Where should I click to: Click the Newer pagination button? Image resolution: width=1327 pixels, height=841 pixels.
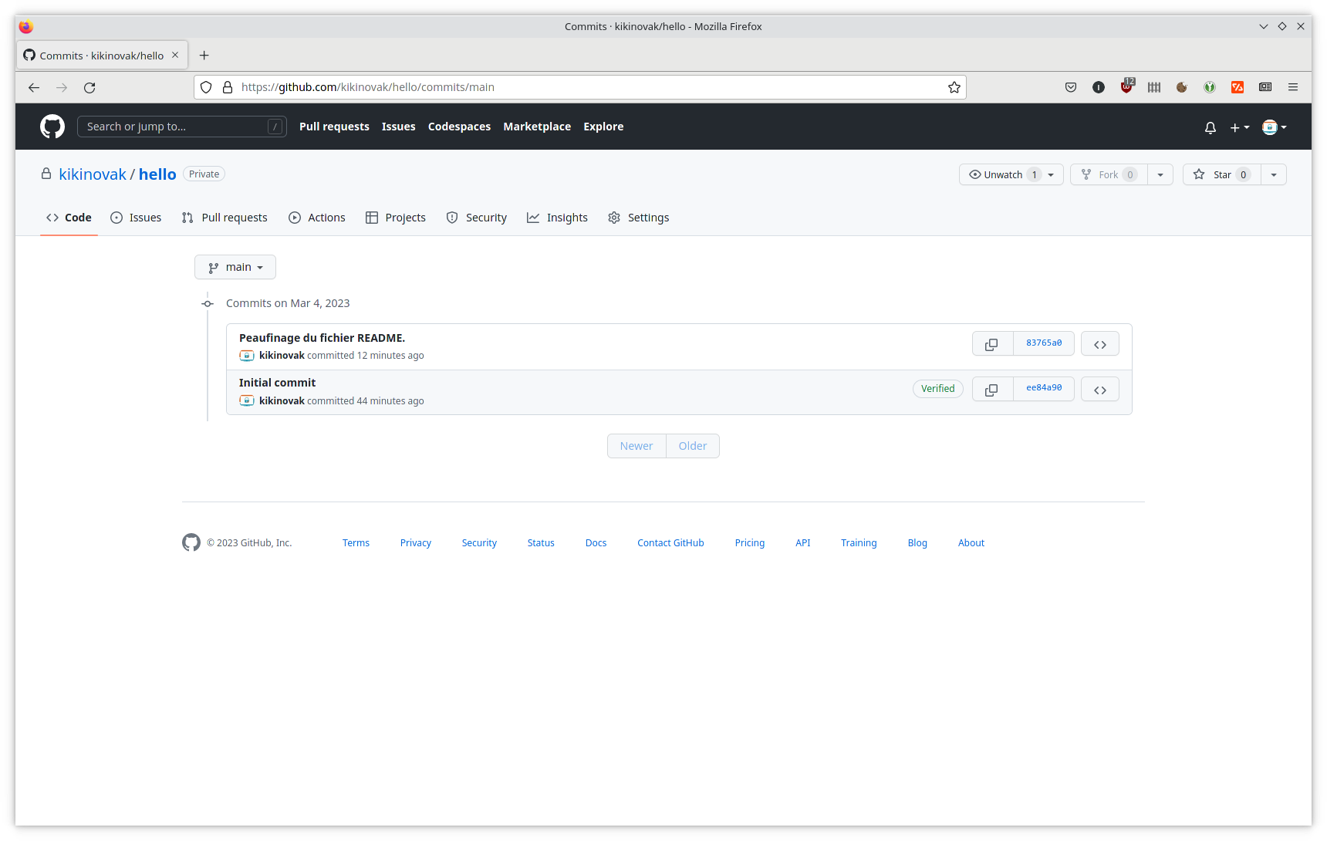pyautogui.click(x=636, y=446)
